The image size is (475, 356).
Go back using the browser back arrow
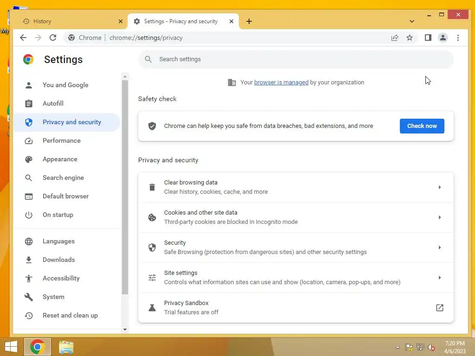click(x=23, y=38)
